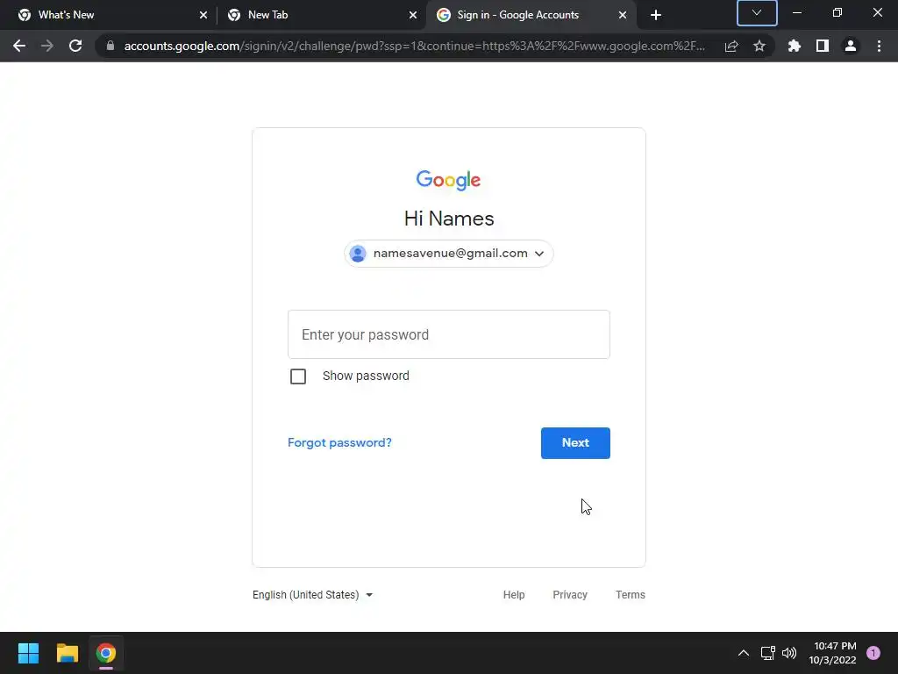Expand the namesavenue@gmail.com account chooser

[x=448, y=254]
